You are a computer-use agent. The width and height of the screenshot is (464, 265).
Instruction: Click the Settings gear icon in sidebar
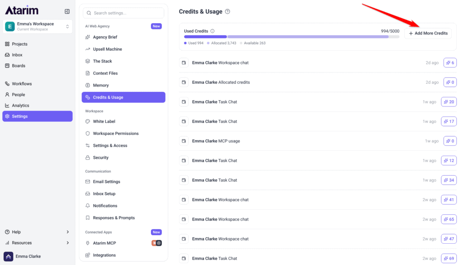tap(7, 116)
